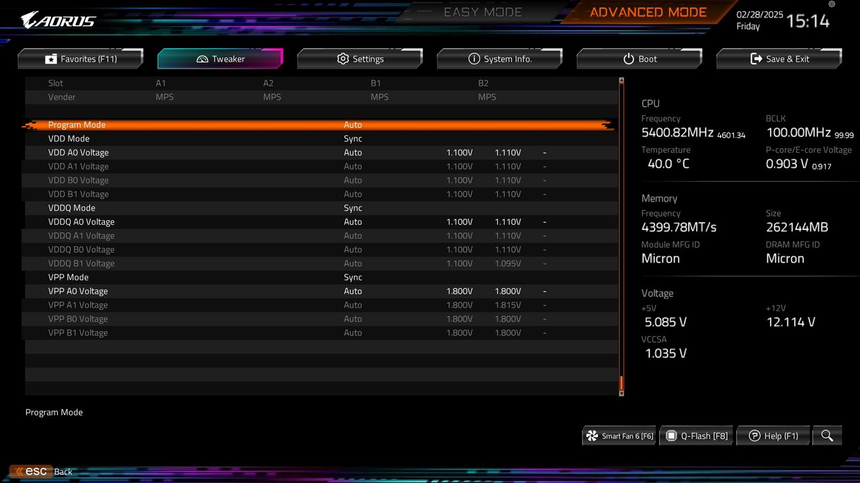Select the VDD B0 Voltage row
This screenshot has width=860, height=483.
[x=321, y=180]
